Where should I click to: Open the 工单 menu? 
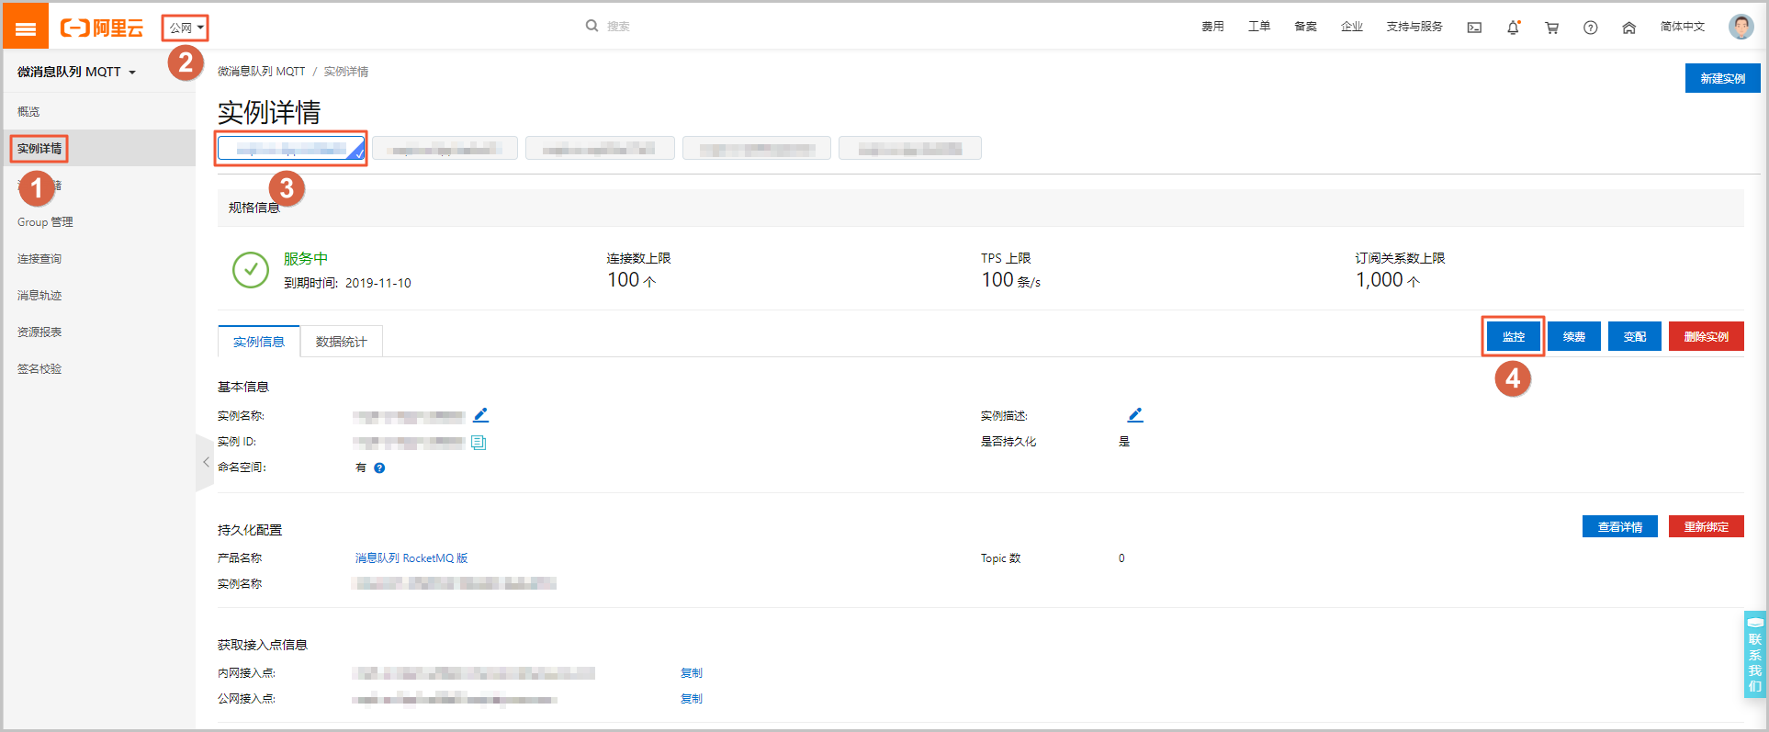pos(1258,27)
